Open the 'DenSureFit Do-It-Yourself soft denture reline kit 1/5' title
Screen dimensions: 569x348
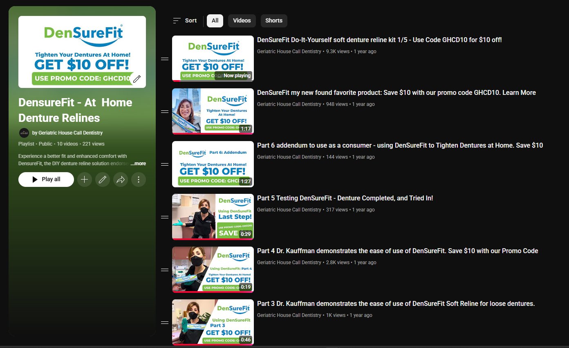click(x=379, y=40)
